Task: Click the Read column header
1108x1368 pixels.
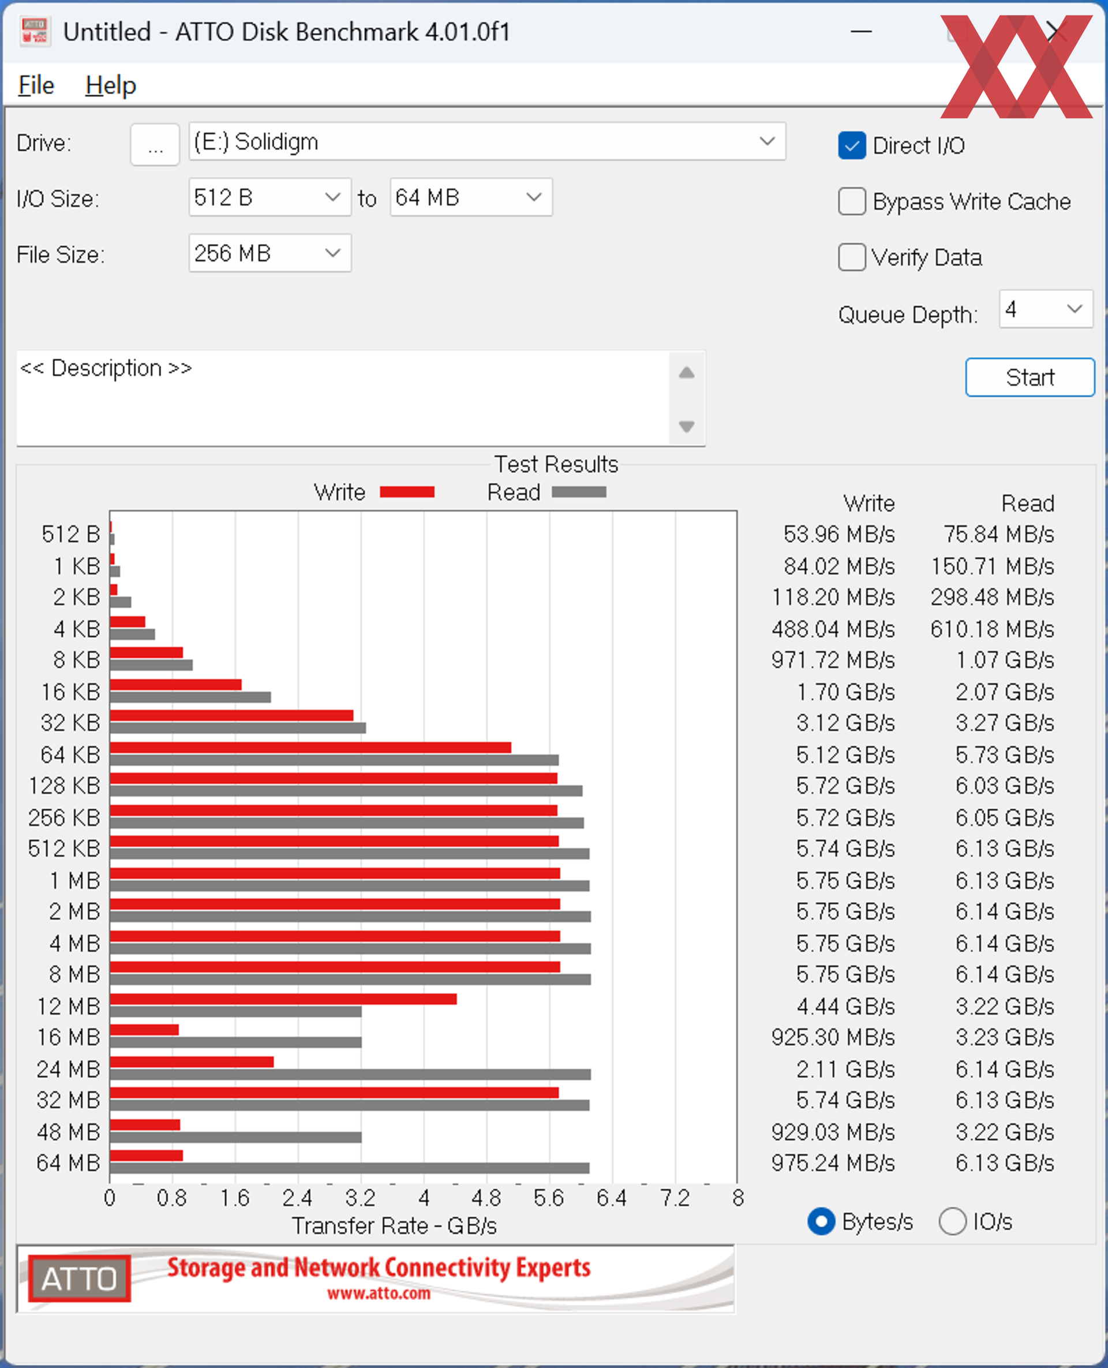Action: tap(1028, 503)
